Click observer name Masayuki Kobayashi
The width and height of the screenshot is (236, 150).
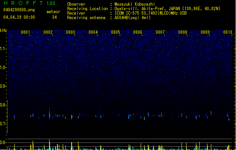pos(135,4)
